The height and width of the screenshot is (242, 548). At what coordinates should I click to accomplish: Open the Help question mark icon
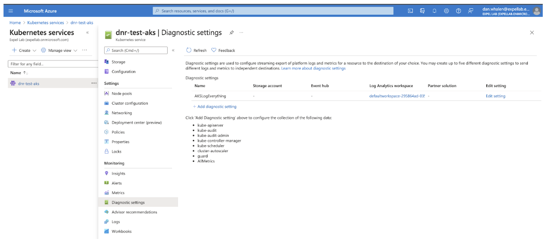click(x=458, y=11)
